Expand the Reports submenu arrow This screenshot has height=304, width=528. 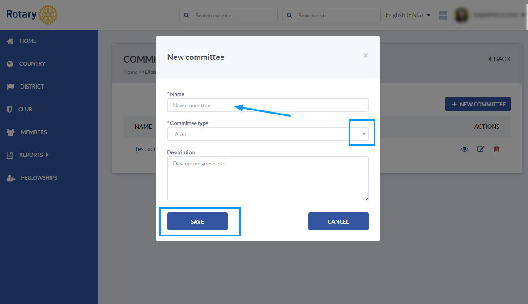click(47, 155)
